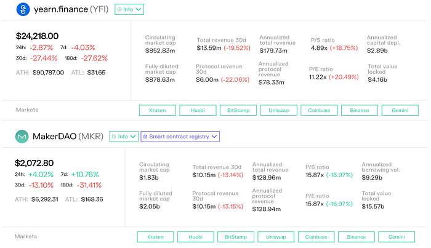Open Kraken market for yearn.finance
431x248 pixels.
pyautogui.click(x=158, y=110)
